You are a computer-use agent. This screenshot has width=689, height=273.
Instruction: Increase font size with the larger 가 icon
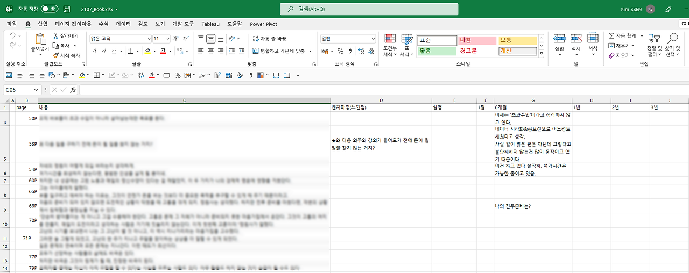pos(175,39)
